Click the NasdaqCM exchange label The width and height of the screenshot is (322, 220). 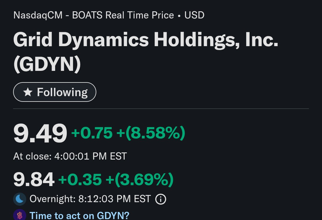click(x=38, y=15)
